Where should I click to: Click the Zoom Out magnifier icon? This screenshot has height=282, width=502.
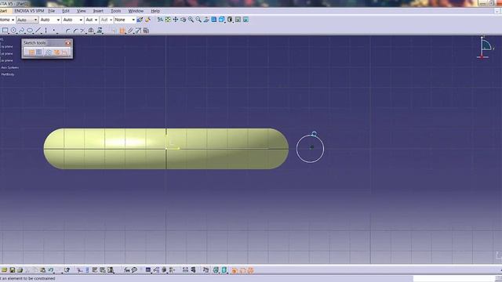[198, 20]
